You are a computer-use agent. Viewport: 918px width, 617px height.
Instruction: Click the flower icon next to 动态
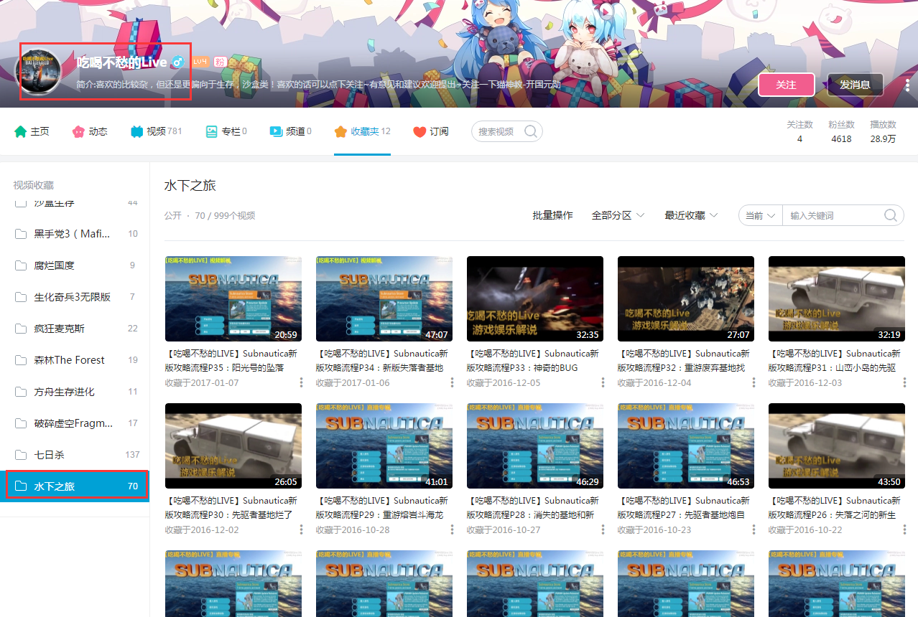[x=78, y=131]
